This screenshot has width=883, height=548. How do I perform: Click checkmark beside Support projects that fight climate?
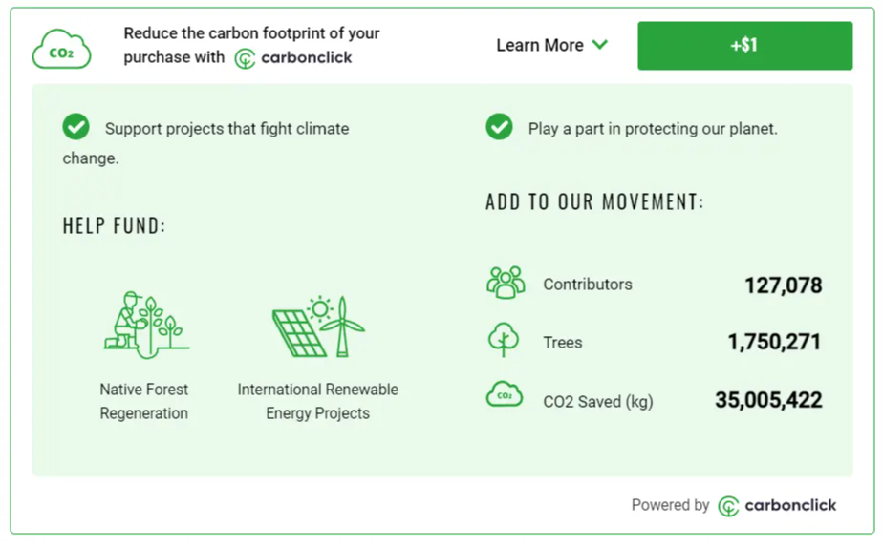[76, 127]
